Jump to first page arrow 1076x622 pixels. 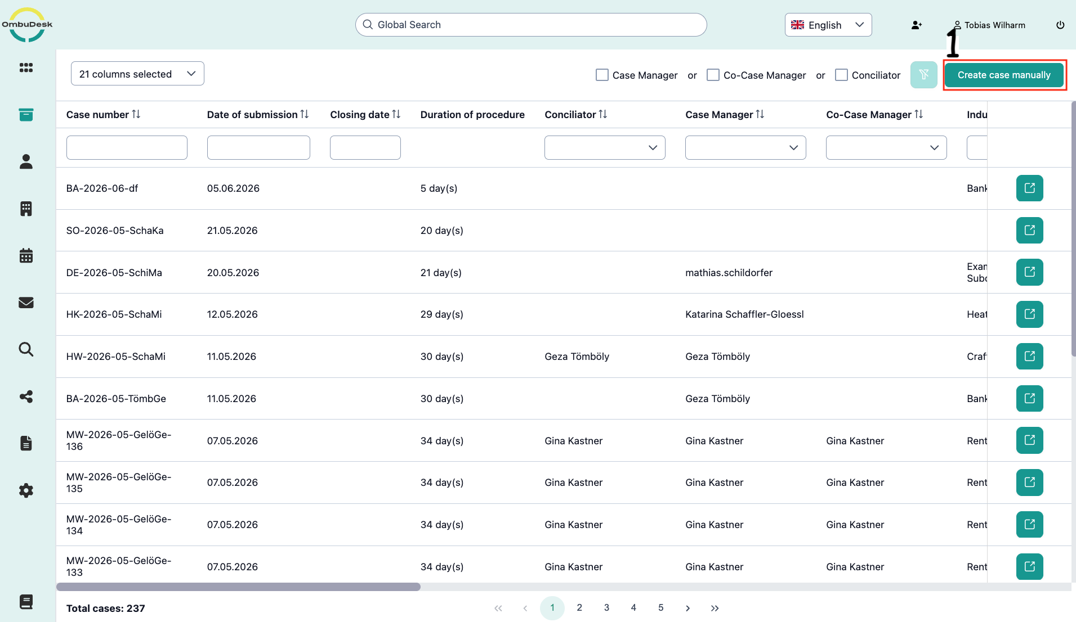(498, 608)
